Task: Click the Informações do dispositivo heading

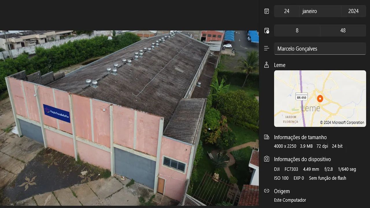Action: [x=302, y=159]
